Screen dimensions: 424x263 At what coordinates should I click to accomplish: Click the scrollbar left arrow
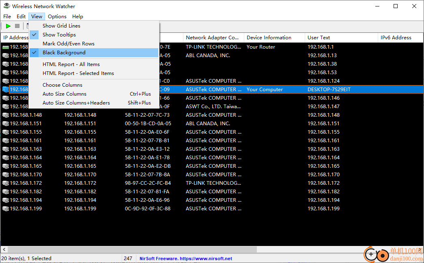pos(4,249)
